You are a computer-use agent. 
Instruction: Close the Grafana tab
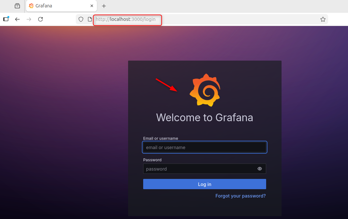point(92,6)
